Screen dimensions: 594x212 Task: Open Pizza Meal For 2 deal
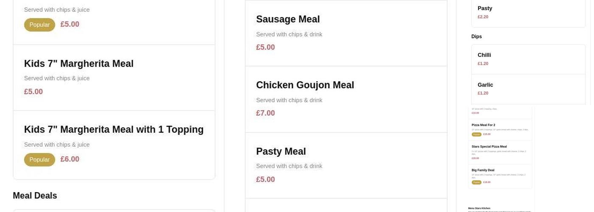(x=483, y=125)
